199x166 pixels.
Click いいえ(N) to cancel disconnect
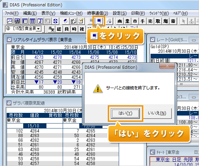158,113
